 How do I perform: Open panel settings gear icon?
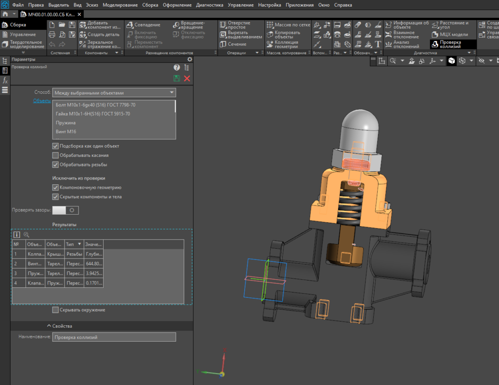pos(189,59)
